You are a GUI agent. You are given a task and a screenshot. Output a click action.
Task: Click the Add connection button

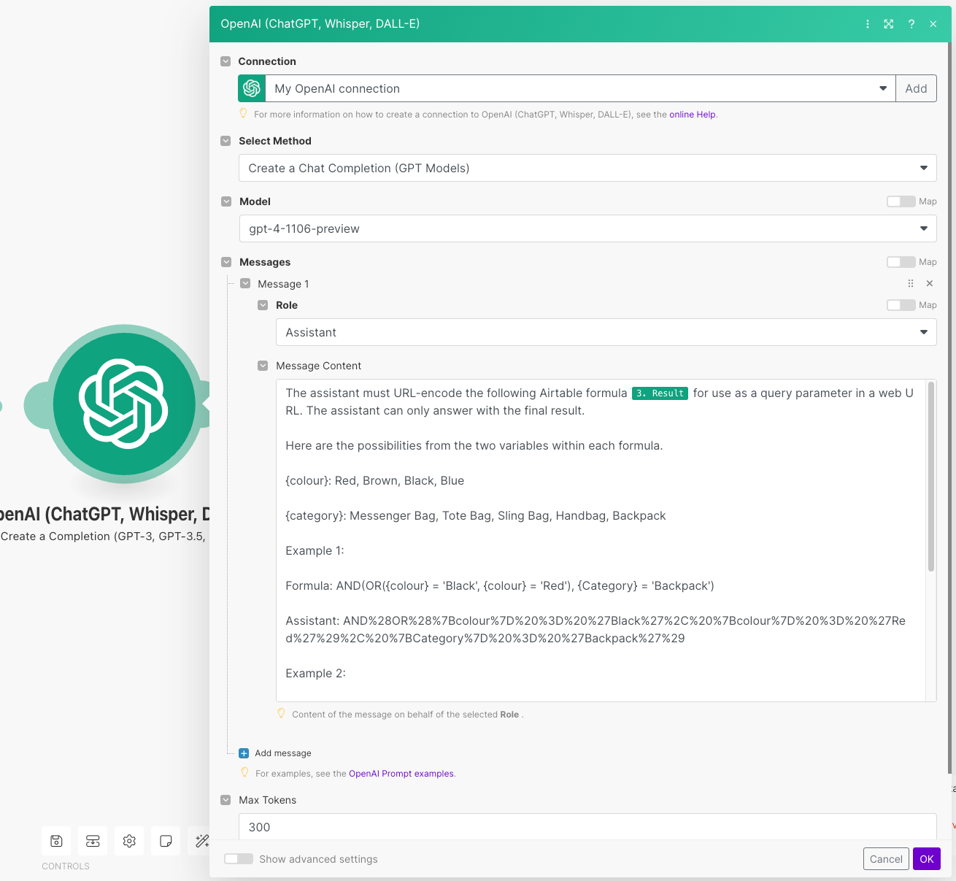pos(916,88)
